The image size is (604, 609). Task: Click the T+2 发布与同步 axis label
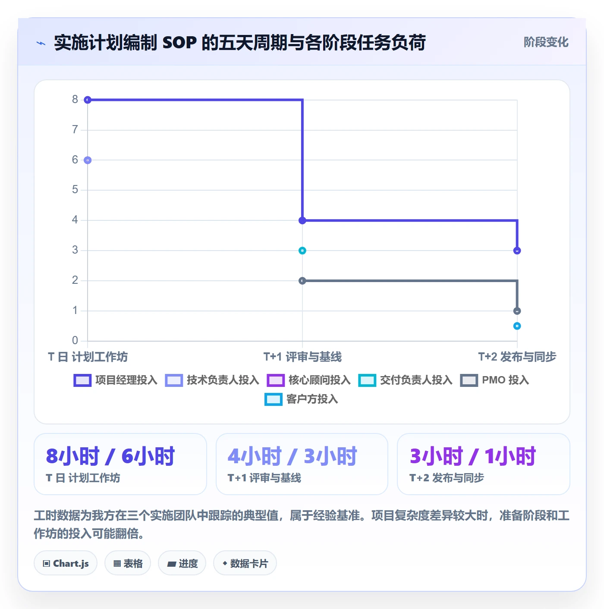(x=517, y=357)
